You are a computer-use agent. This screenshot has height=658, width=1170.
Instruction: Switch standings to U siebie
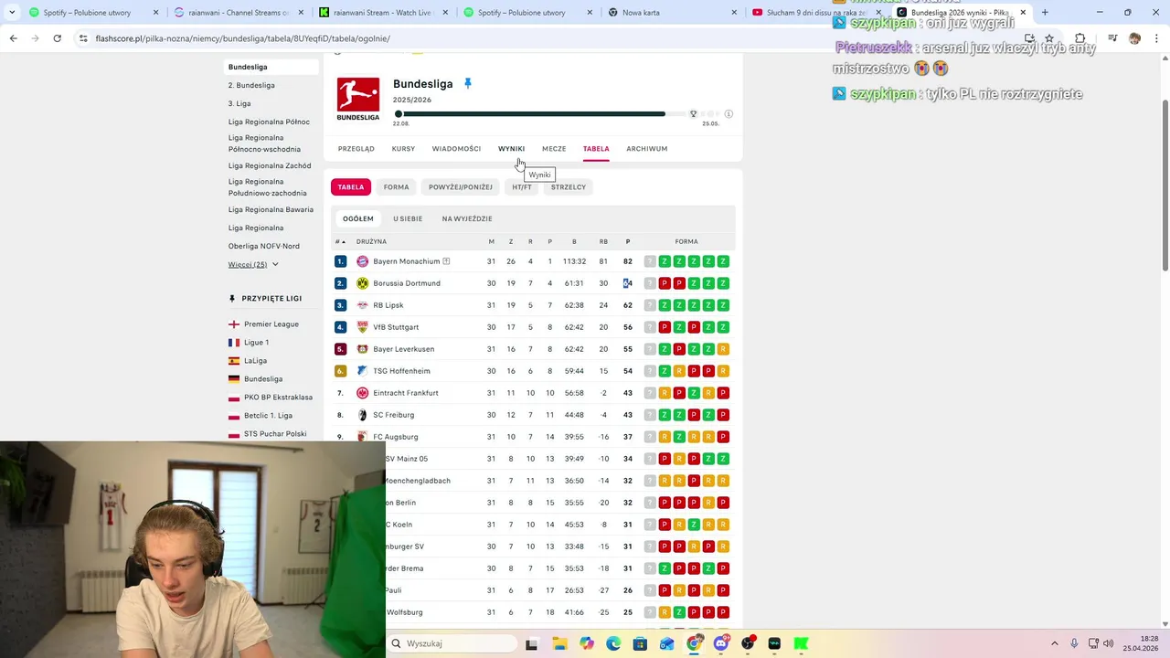click(x=408, y=218)
